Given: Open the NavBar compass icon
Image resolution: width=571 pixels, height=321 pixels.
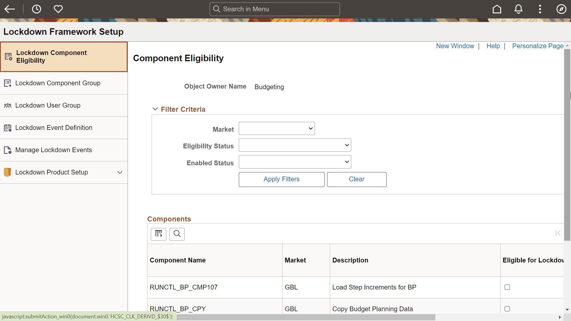Looking at the screenshot, I should click(561, 9).
